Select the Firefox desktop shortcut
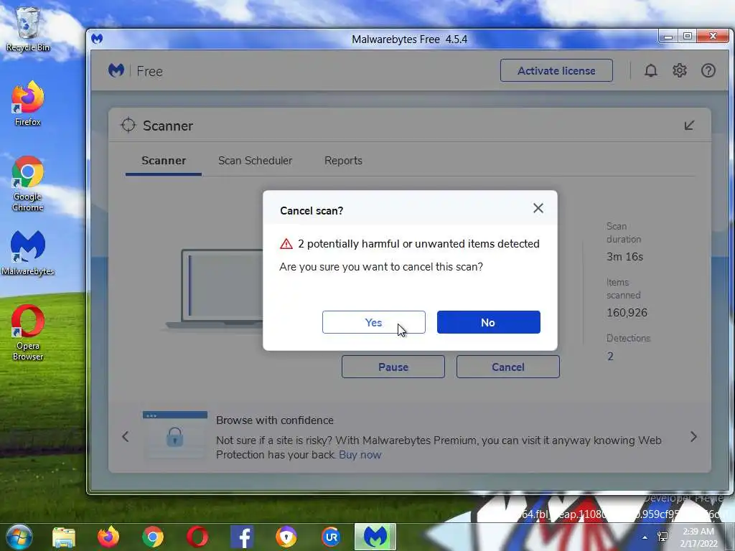Viewport: 735px width, 551px height. (x=28, y=103)
